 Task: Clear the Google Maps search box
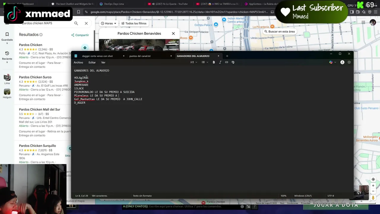coord(86,23)
